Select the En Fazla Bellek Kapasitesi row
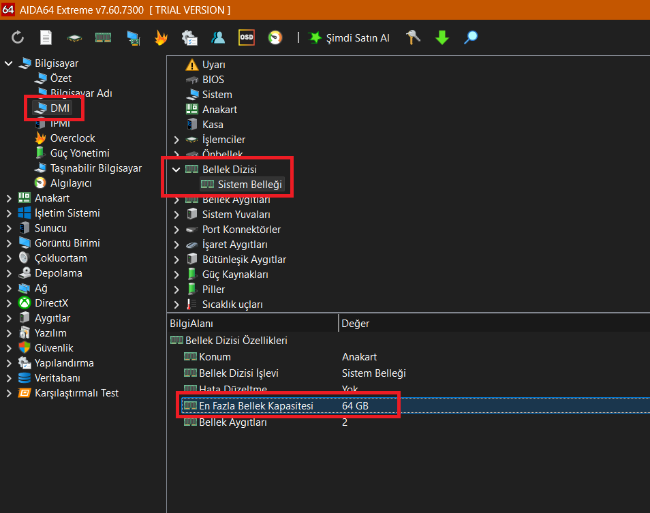This screenshot has width=650, height=513. [256, 406]
